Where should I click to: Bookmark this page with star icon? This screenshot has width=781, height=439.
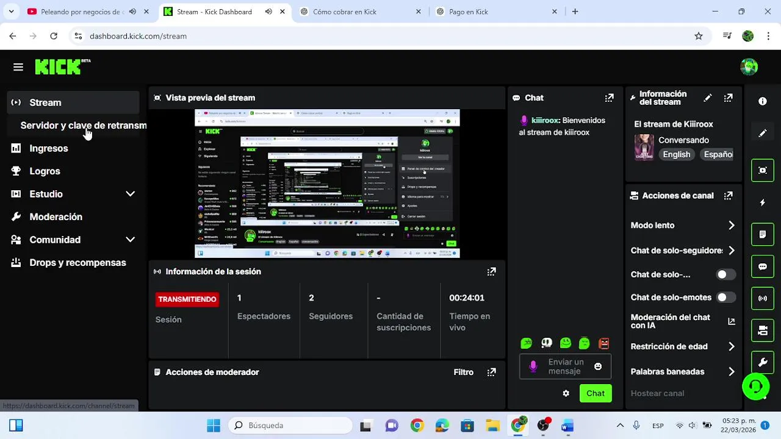(x=699, y=36)
